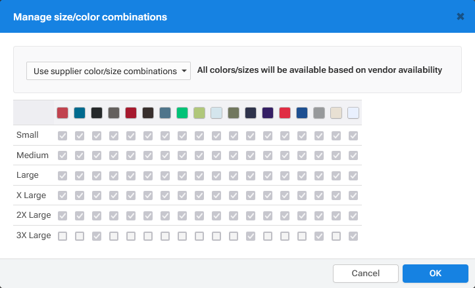Toggle 2X Large checkbox under dark brown swatch
Viewport: 475px width, 288px height.
148,216
